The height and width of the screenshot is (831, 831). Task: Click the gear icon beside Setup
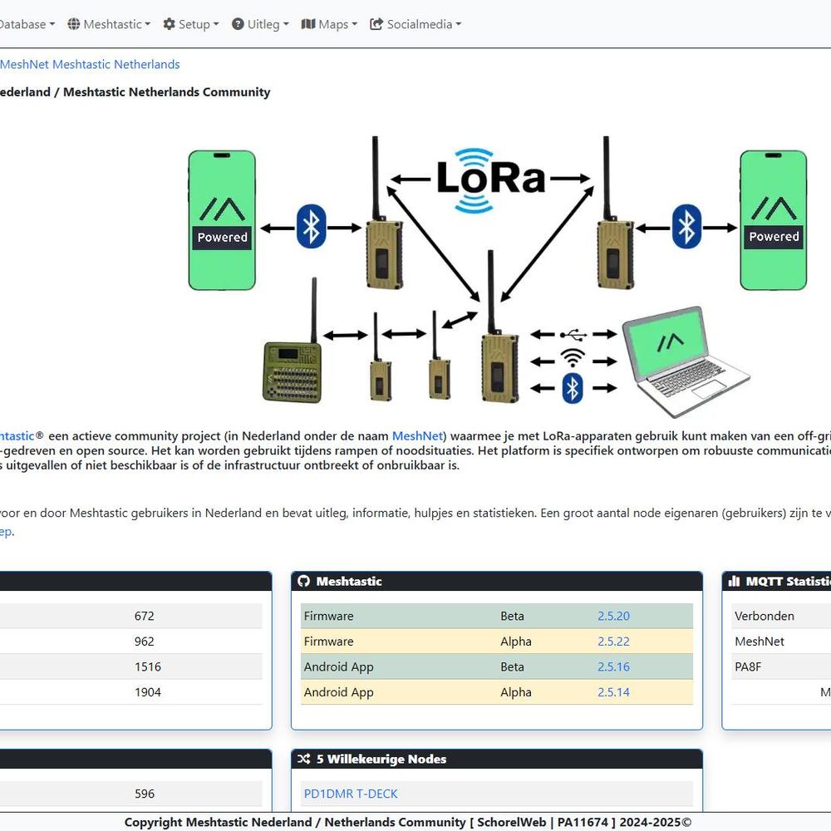pyautogui.click(x=169, y=24)
